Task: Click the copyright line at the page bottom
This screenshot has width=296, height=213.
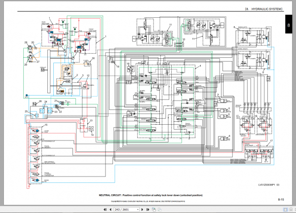Action: [148, 201]
